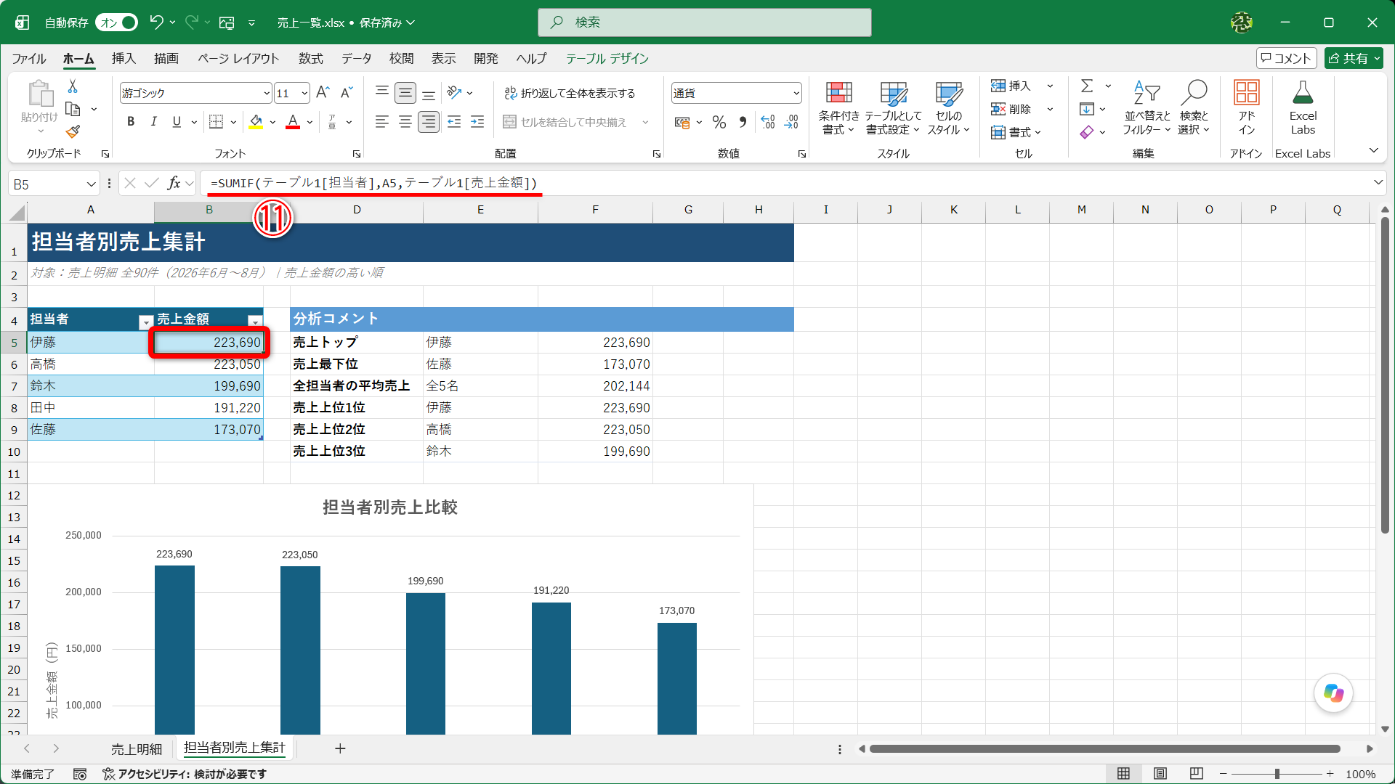The image size is (1395, 784).
Task: Toggle Bold formatting
Action: coord(131,122)
